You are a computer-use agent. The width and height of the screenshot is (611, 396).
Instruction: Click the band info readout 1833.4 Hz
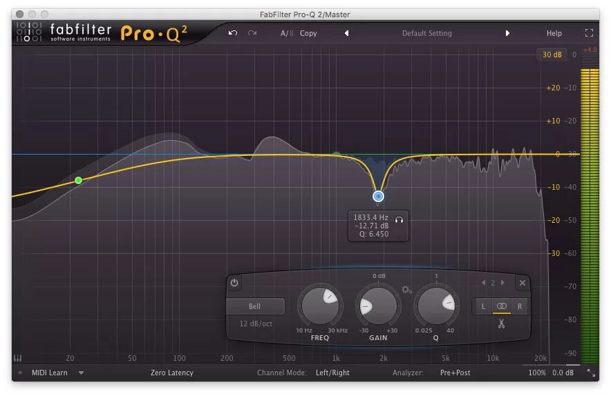[370, 217]
